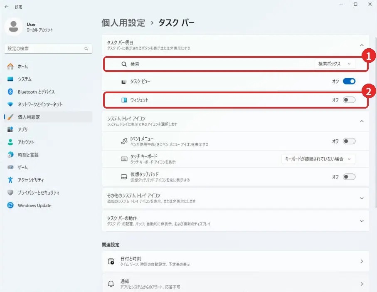377x292 pixels.
Task: Click the タッチ キーボード keyboard icon
Action: pyautogui.click(x=124, y=159)
